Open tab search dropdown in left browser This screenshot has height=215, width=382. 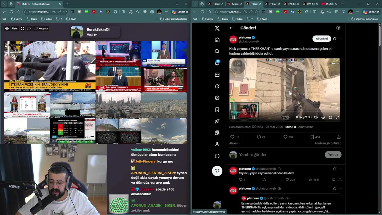(4, 4)
